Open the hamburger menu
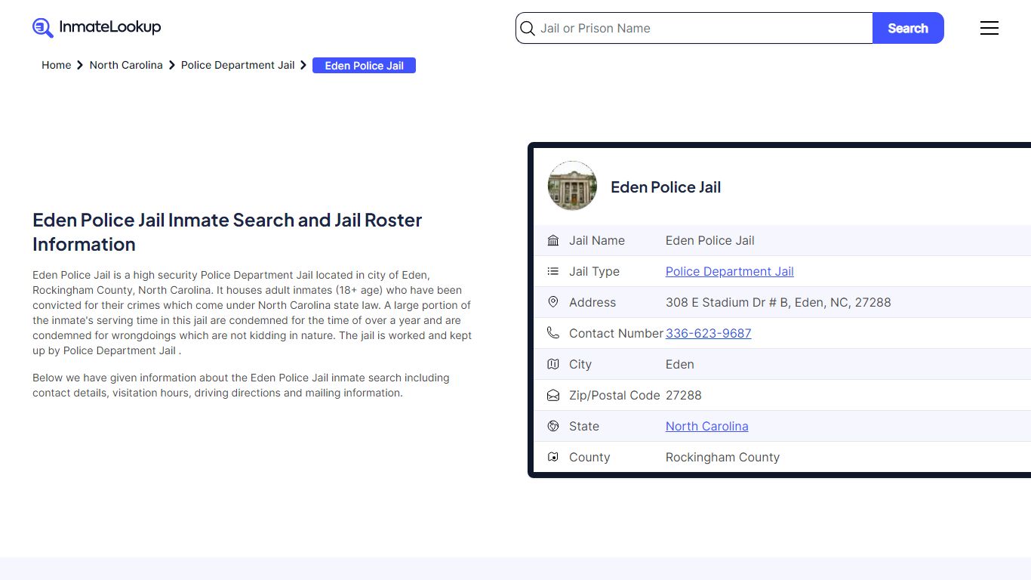Viewport: 1031px width, 580px height. click(989, 28)
